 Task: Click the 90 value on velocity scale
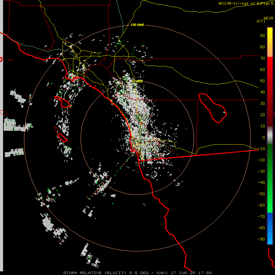click(262, 36)
